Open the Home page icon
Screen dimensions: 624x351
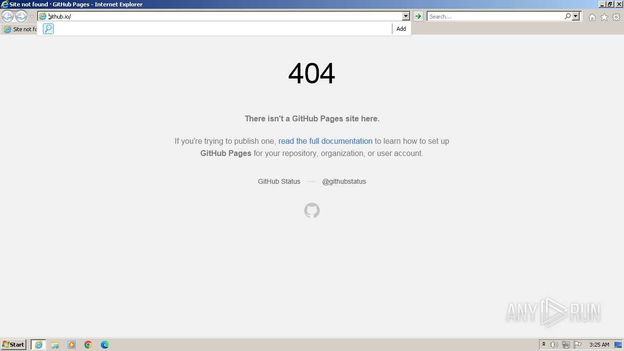pos(592,17)
